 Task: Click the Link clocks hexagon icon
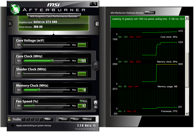95,65
